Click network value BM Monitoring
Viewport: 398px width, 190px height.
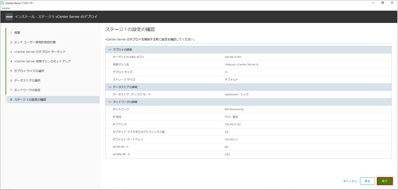234,109
